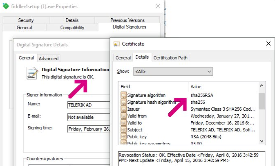
Task: Click the Signature hash algorithm row icon
Action: [x=123, y=102]
